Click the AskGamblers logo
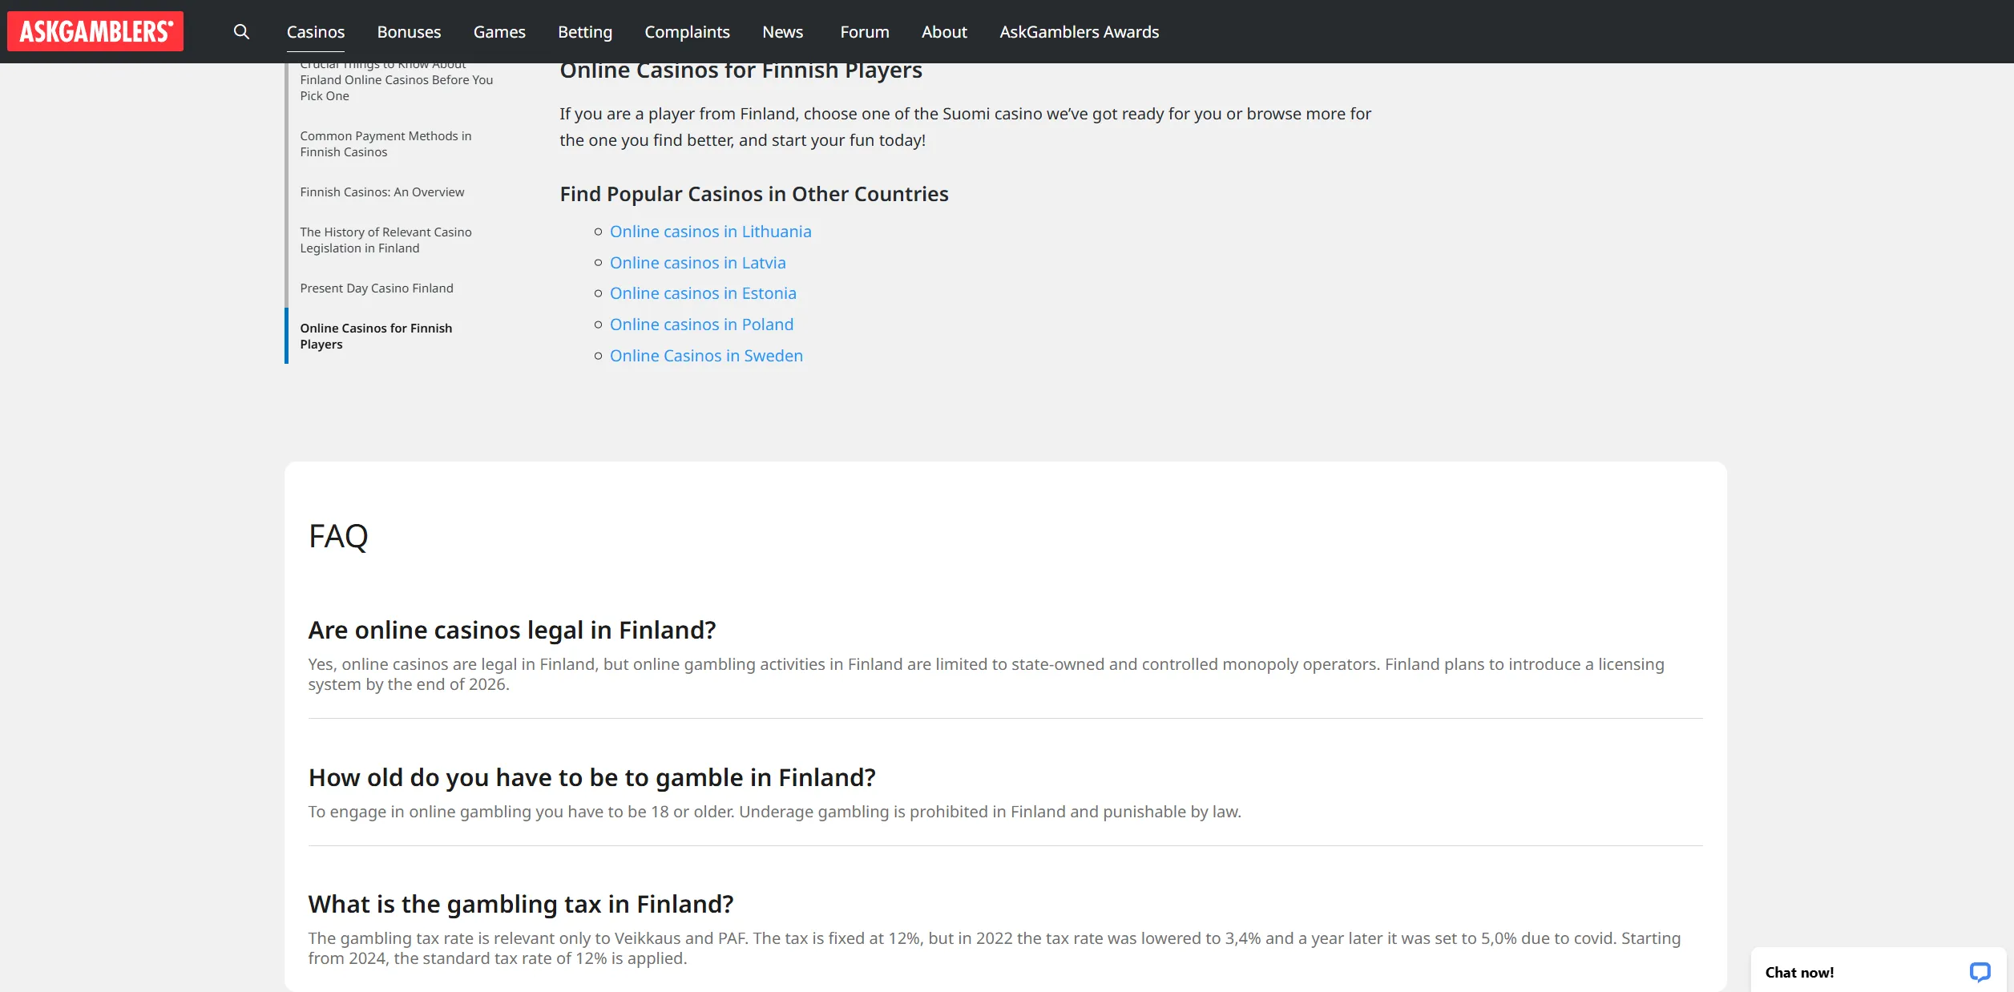This screenshot has width=2014, height=992. (x=95, y=31)
